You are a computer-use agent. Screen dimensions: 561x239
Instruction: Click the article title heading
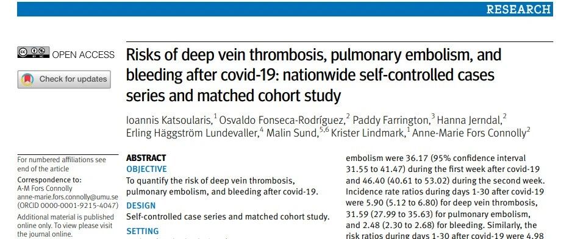click(x=313, y=76)
